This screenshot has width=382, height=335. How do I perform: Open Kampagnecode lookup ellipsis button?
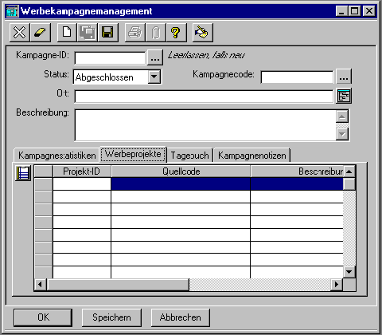(x=344, y=77)
